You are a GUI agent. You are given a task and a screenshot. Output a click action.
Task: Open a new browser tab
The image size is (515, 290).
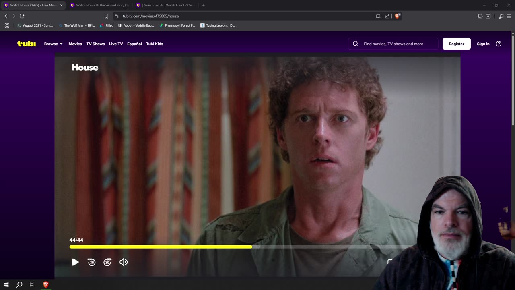(x=203, y=5)
